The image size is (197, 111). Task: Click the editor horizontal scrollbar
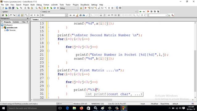pyautogui.click(x=73, y=100)
